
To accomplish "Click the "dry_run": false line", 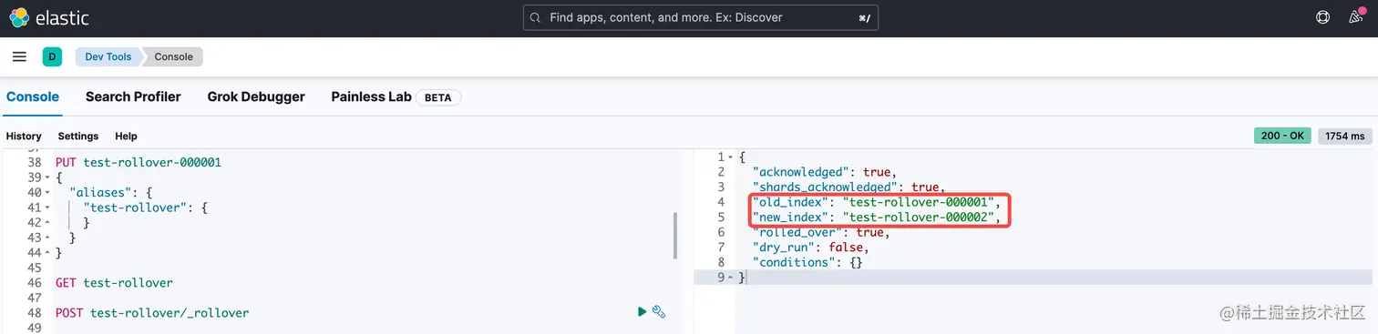I will [810, 248].
